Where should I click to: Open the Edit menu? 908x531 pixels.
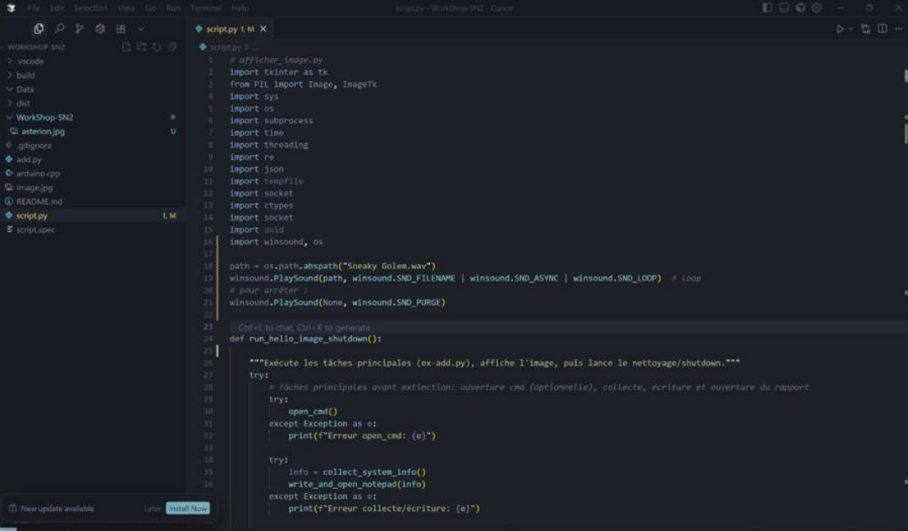pos(56,8)
